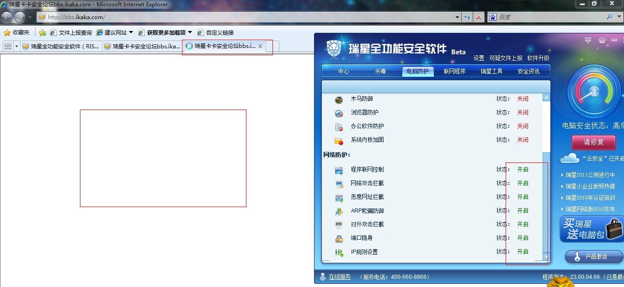Click the IE Refresh button
Screen dimensions: 624x287
467,17
